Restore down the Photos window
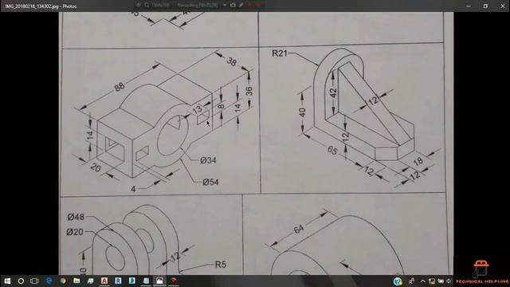 (x=485, y=6)
